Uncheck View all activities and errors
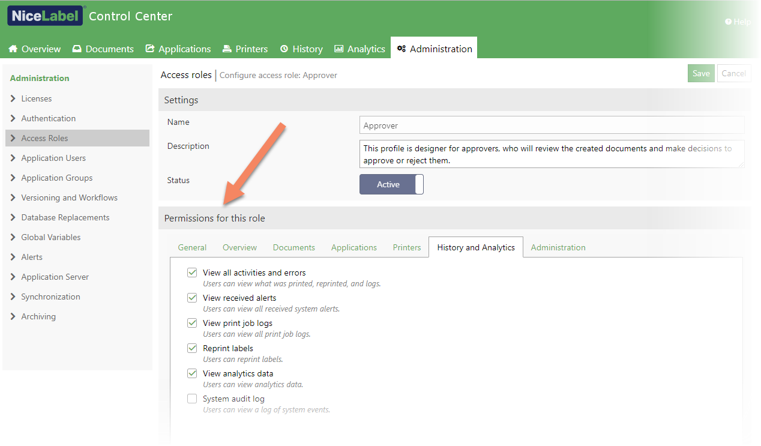761x446 pixels. [192, 273]
